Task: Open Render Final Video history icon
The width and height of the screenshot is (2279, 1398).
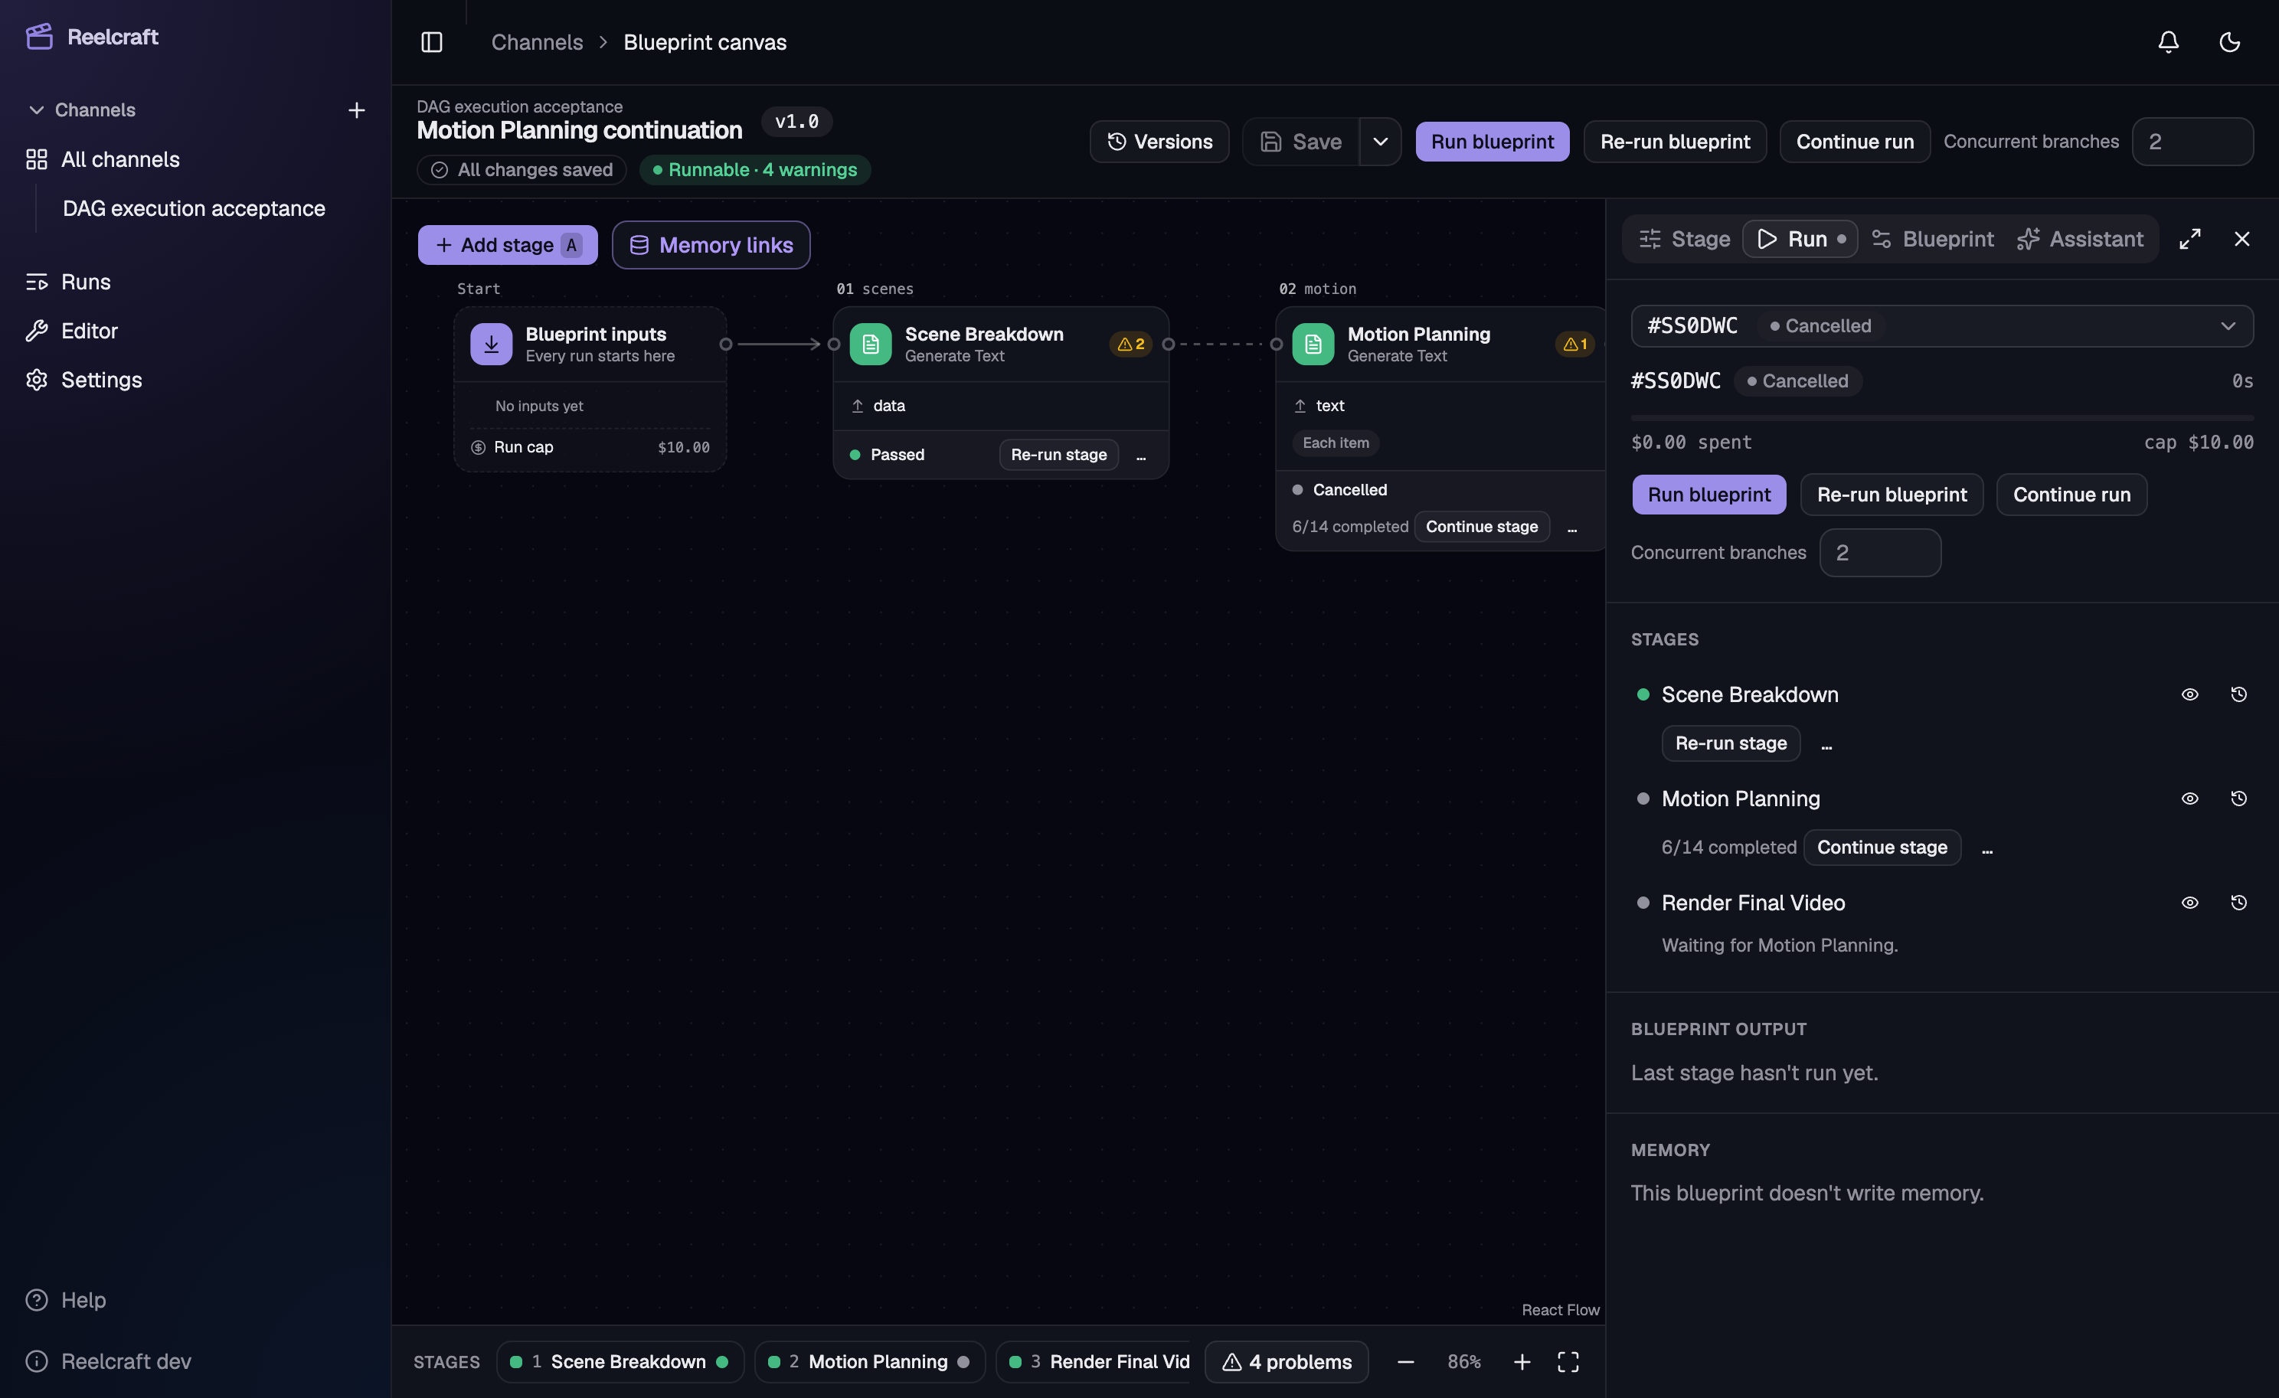Action: [2238, 903]
